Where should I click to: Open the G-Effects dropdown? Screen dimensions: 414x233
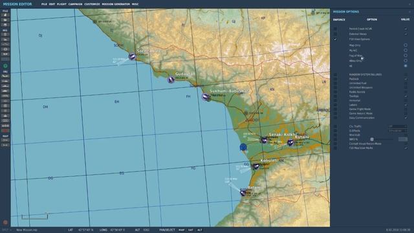(x=398, y=131)
